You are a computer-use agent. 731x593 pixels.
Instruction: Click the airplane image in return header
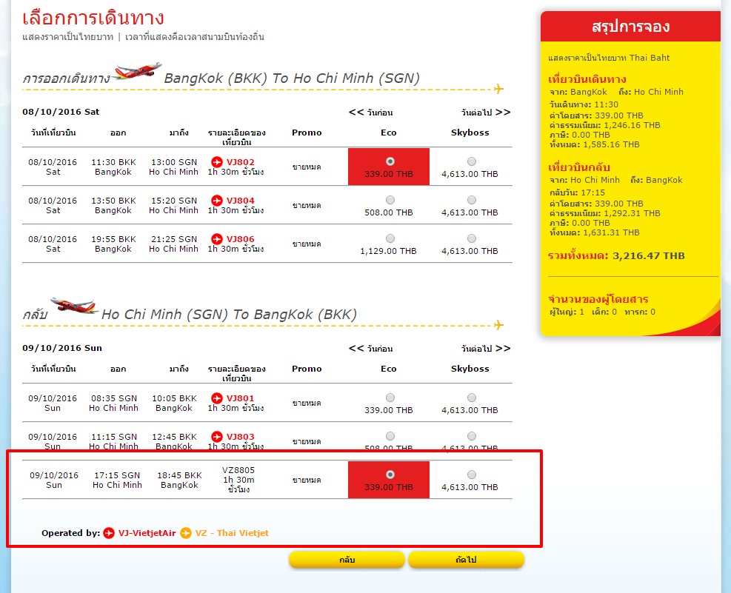tap(73, 306)
